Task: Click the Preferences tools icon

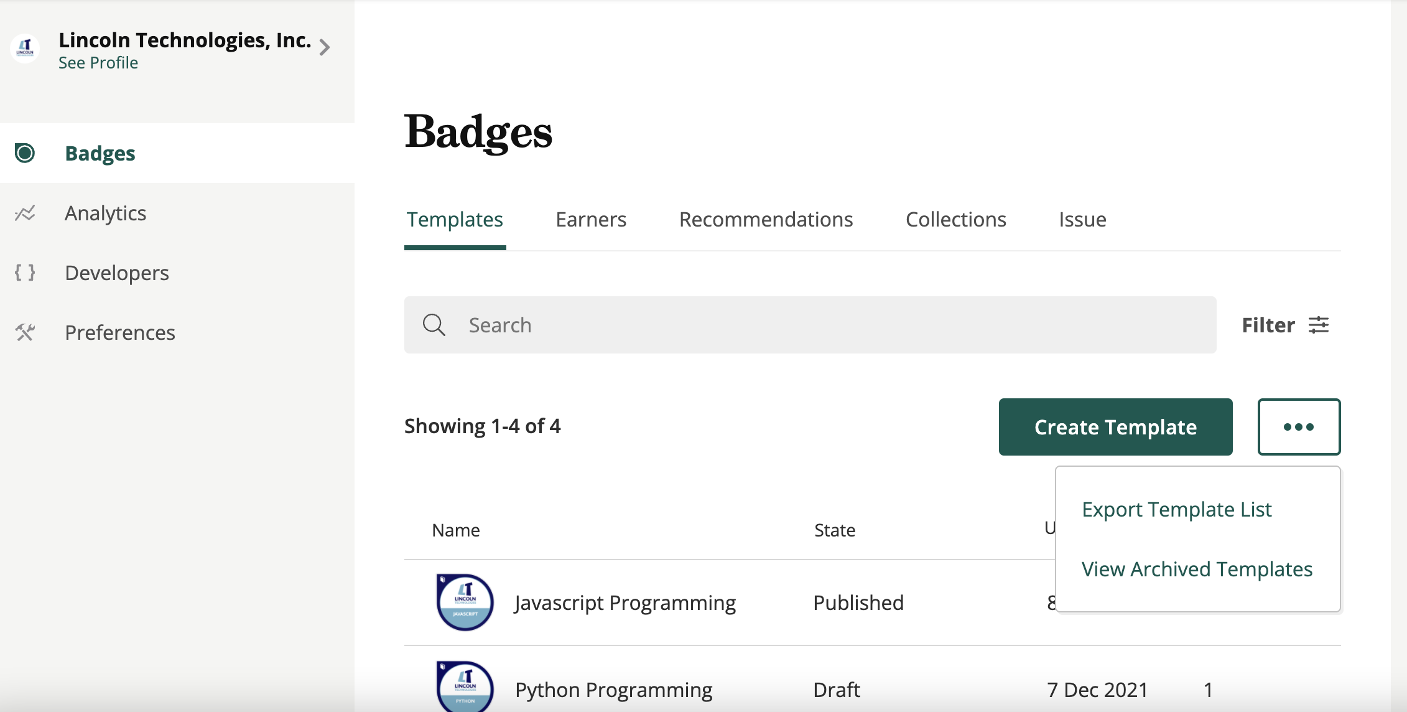Action: [25, 332]
